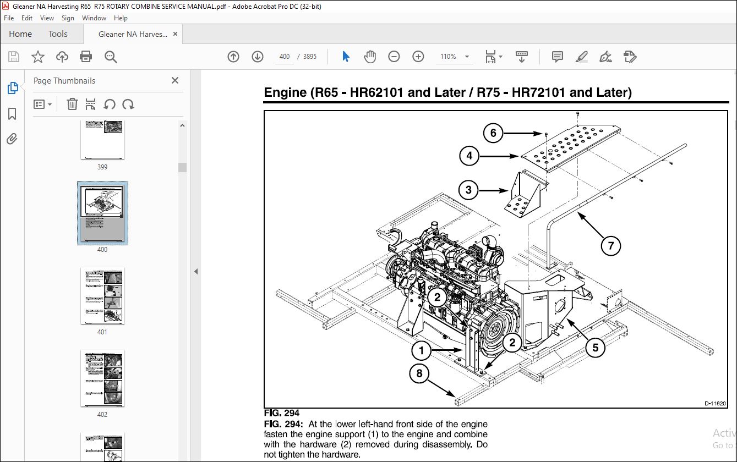Viewport: 737px width, 462px height.
Task: Click the Save file icon
Action: [14, 57]
